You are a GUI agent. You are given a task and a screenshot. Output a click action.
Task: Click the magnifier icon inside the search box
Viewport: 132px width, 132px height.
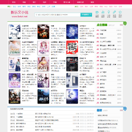36,15
